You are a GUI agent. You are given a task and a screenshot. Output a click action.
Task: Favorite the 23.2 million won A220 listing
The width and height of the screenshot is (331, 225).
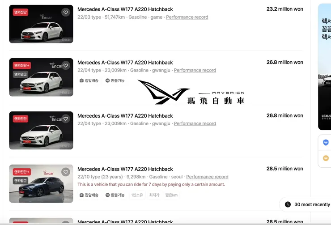[66, 12]
